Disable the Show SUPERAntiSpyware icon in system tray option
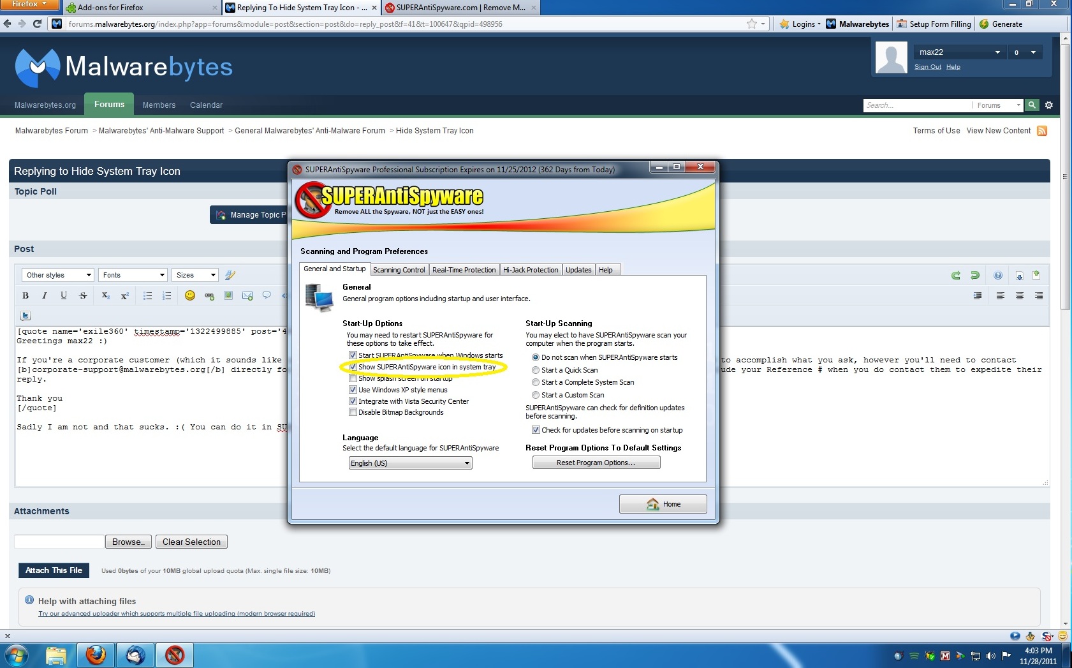The width and height of the screenshot is (1072, 668). [353, 367]
